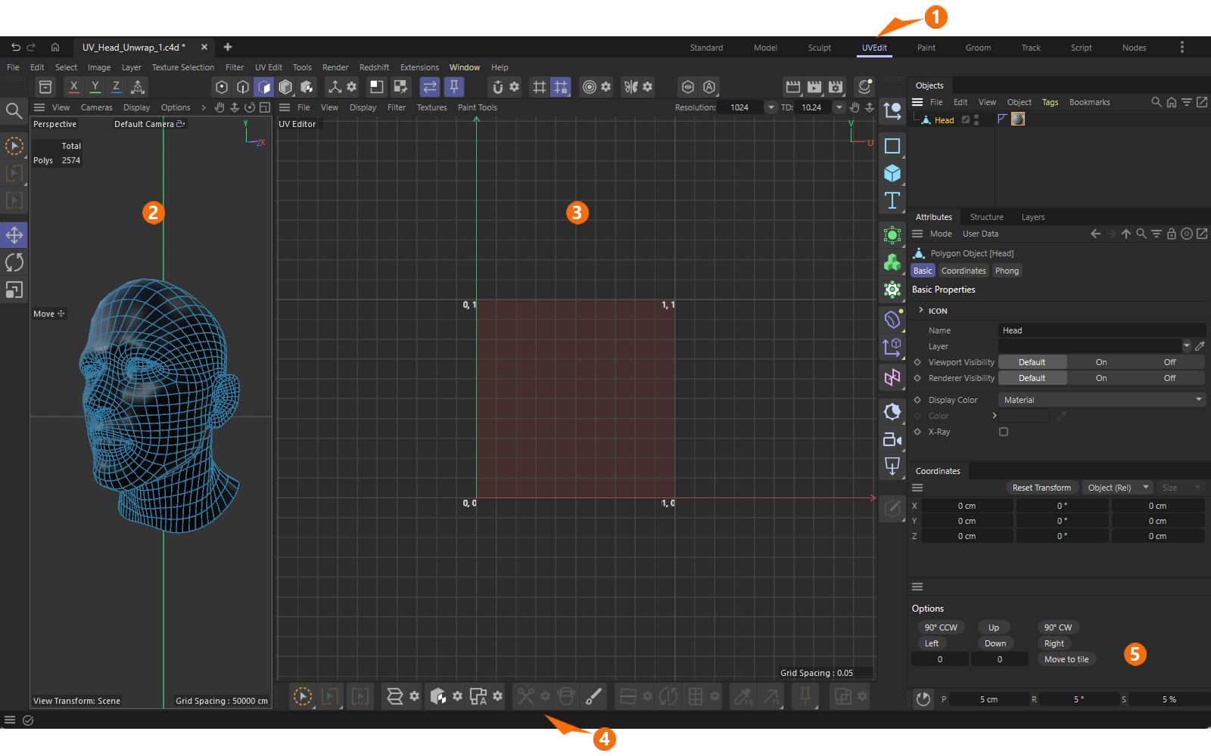Click the Color swatch field

coord(1024,416)
